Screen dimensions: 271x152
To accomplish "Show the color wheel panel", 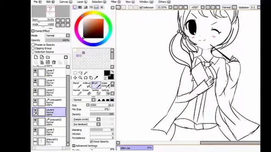I will pos(75,7).
